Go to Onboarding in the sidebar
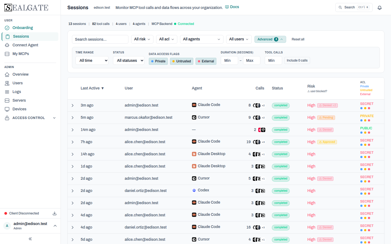The width and height of the screenshot is (391, 244). tap(30, 28)
